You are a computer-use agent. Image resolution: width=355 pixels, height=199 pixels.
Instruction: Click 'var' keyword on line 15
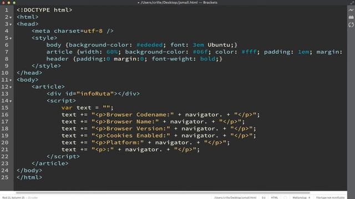coord(67,108)
